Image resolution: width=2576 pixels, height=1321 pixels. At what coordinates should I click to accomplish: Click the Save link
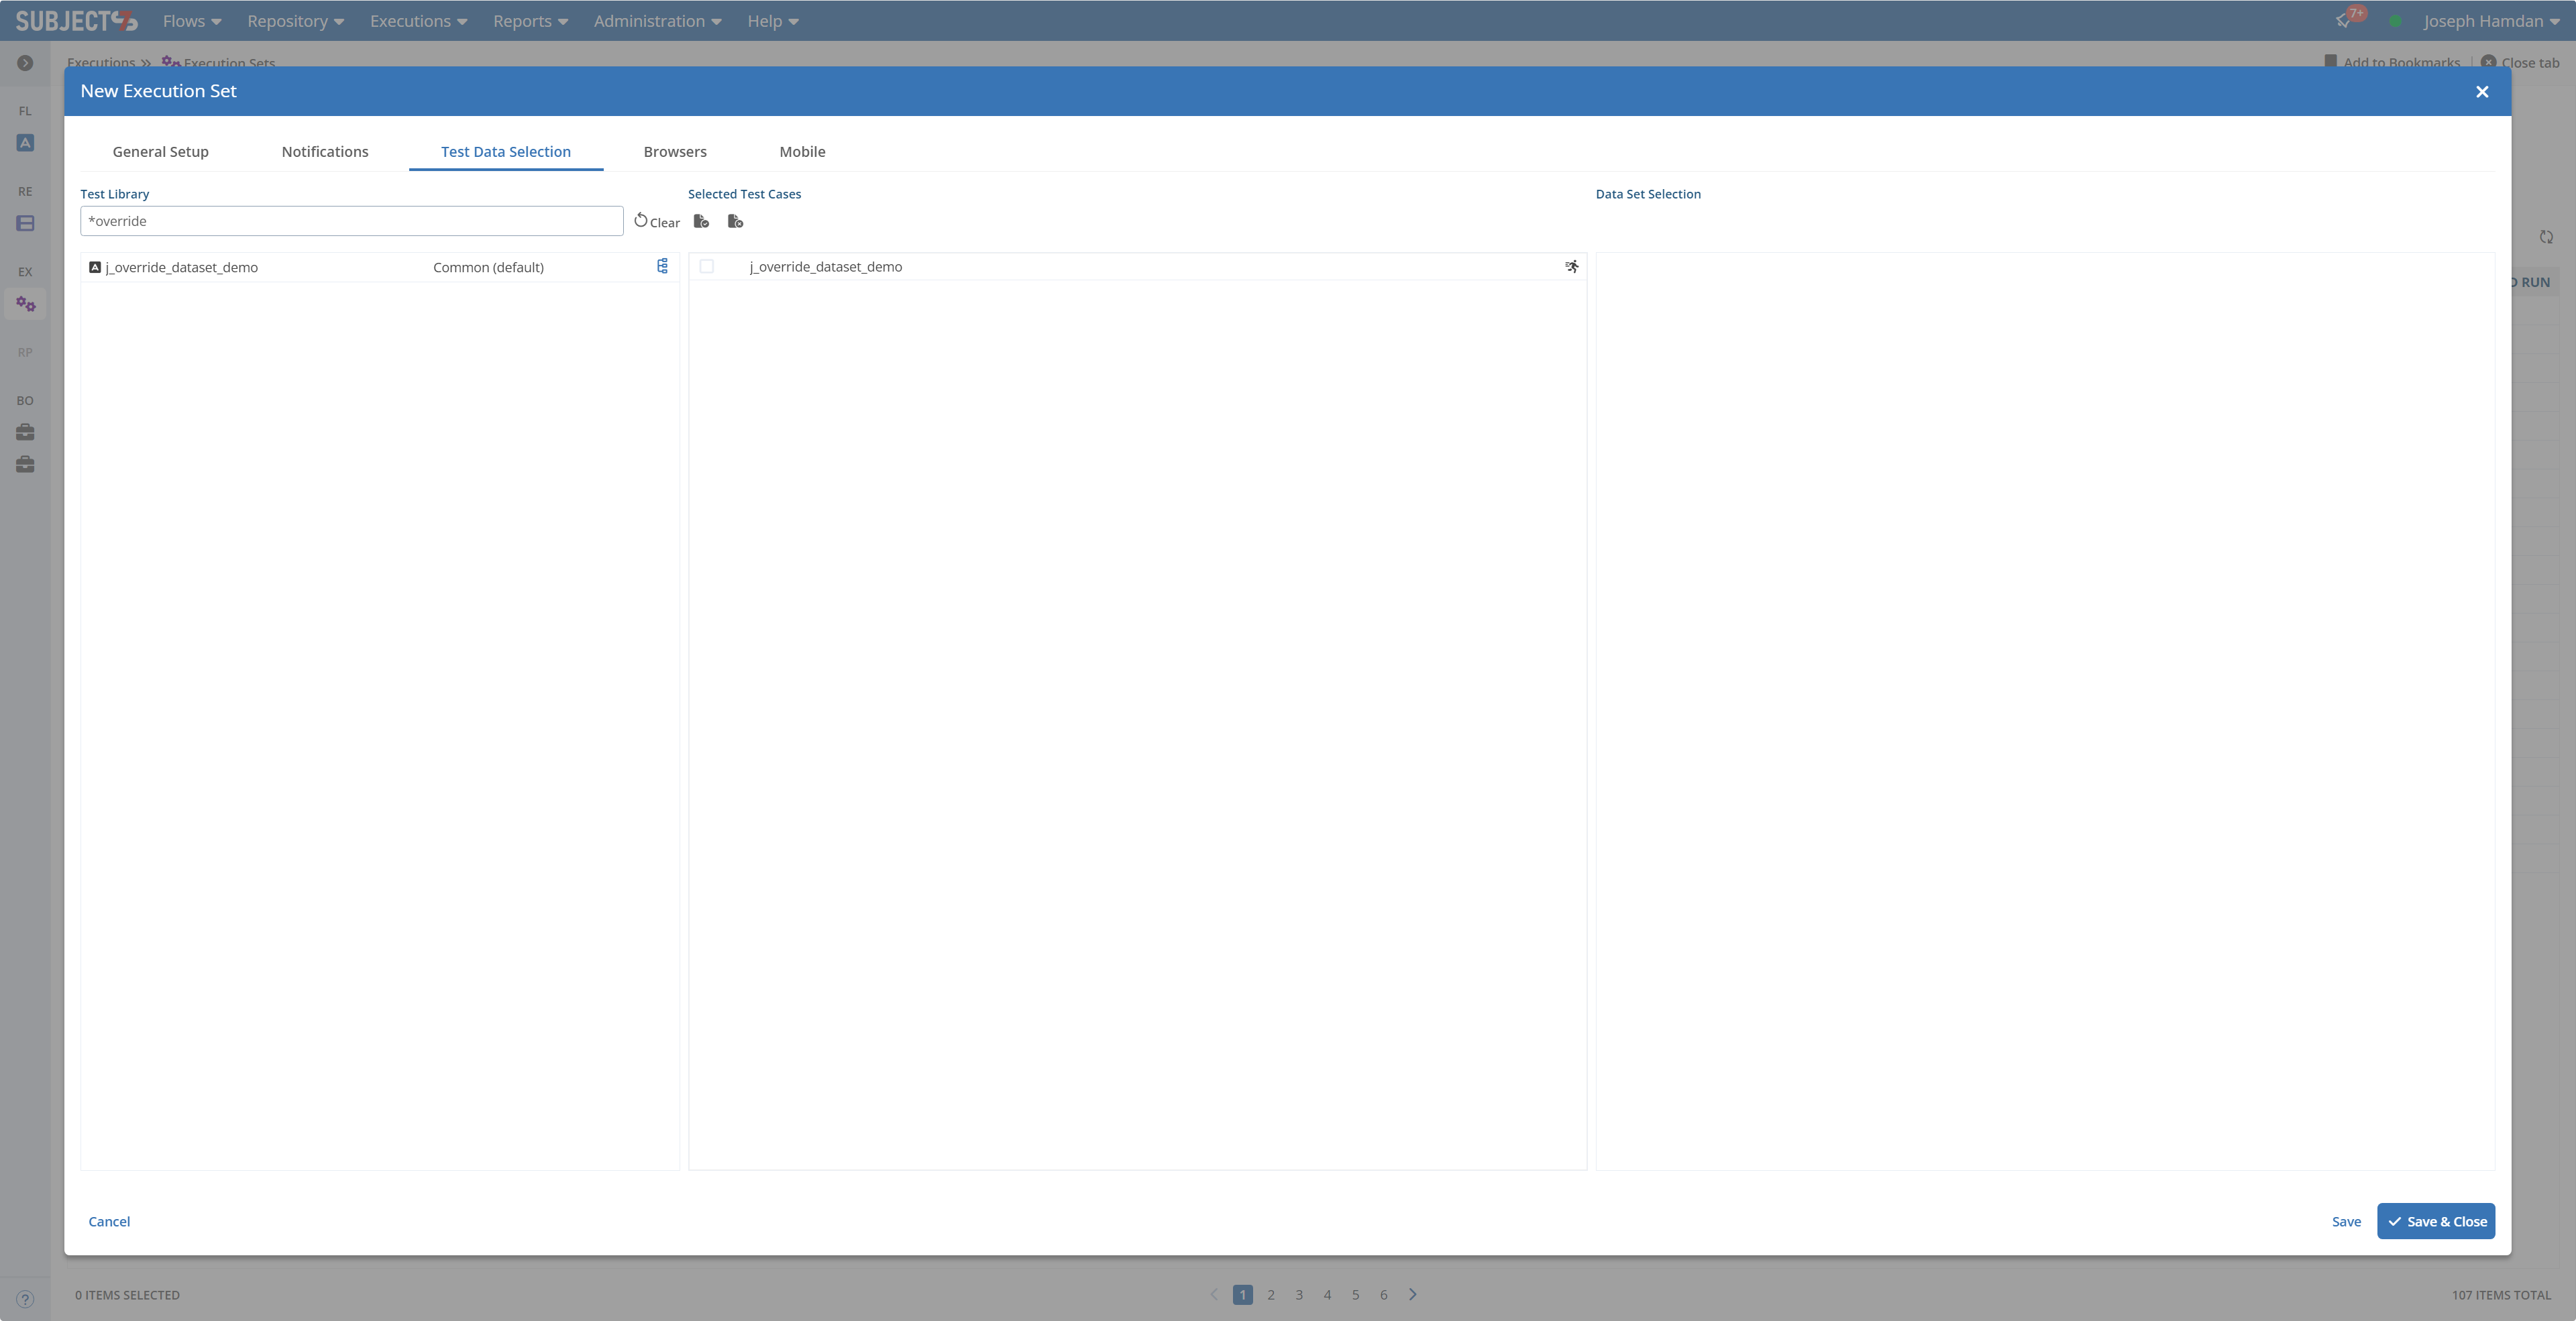point(2346,1221)
